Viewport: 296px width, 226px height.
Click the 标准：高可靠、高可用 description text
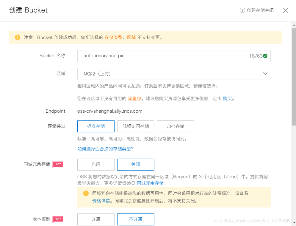pyautogui.click(x=133, y=139)
